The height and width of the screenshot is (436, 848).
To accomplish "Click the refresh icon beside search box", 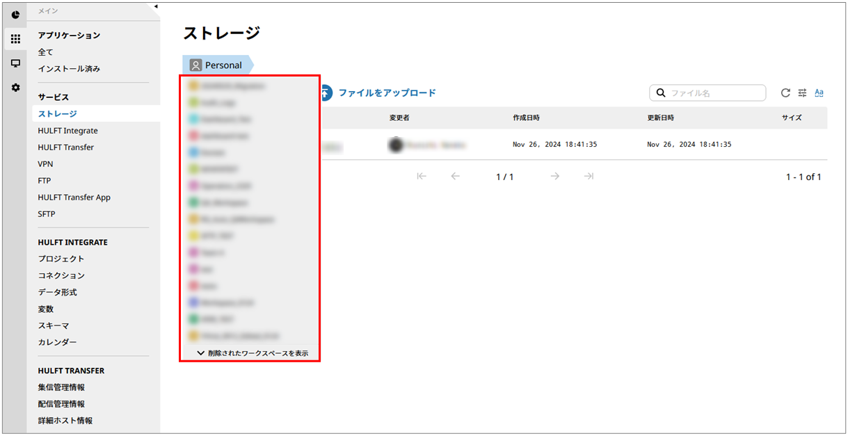I will coord(785,93).
